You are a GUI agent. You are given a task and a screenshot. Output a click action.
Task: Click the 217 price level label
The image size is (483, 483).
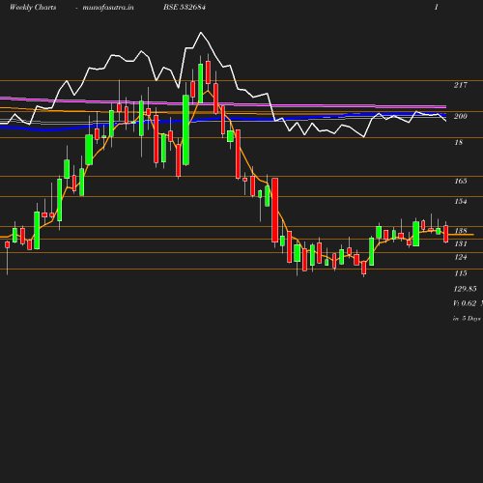(461, 85)
